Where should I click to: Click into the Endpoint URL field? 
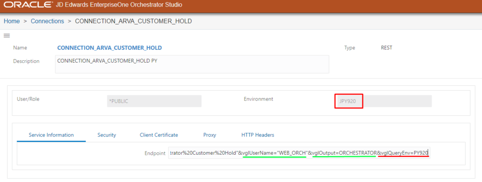[x=299, y=153]
